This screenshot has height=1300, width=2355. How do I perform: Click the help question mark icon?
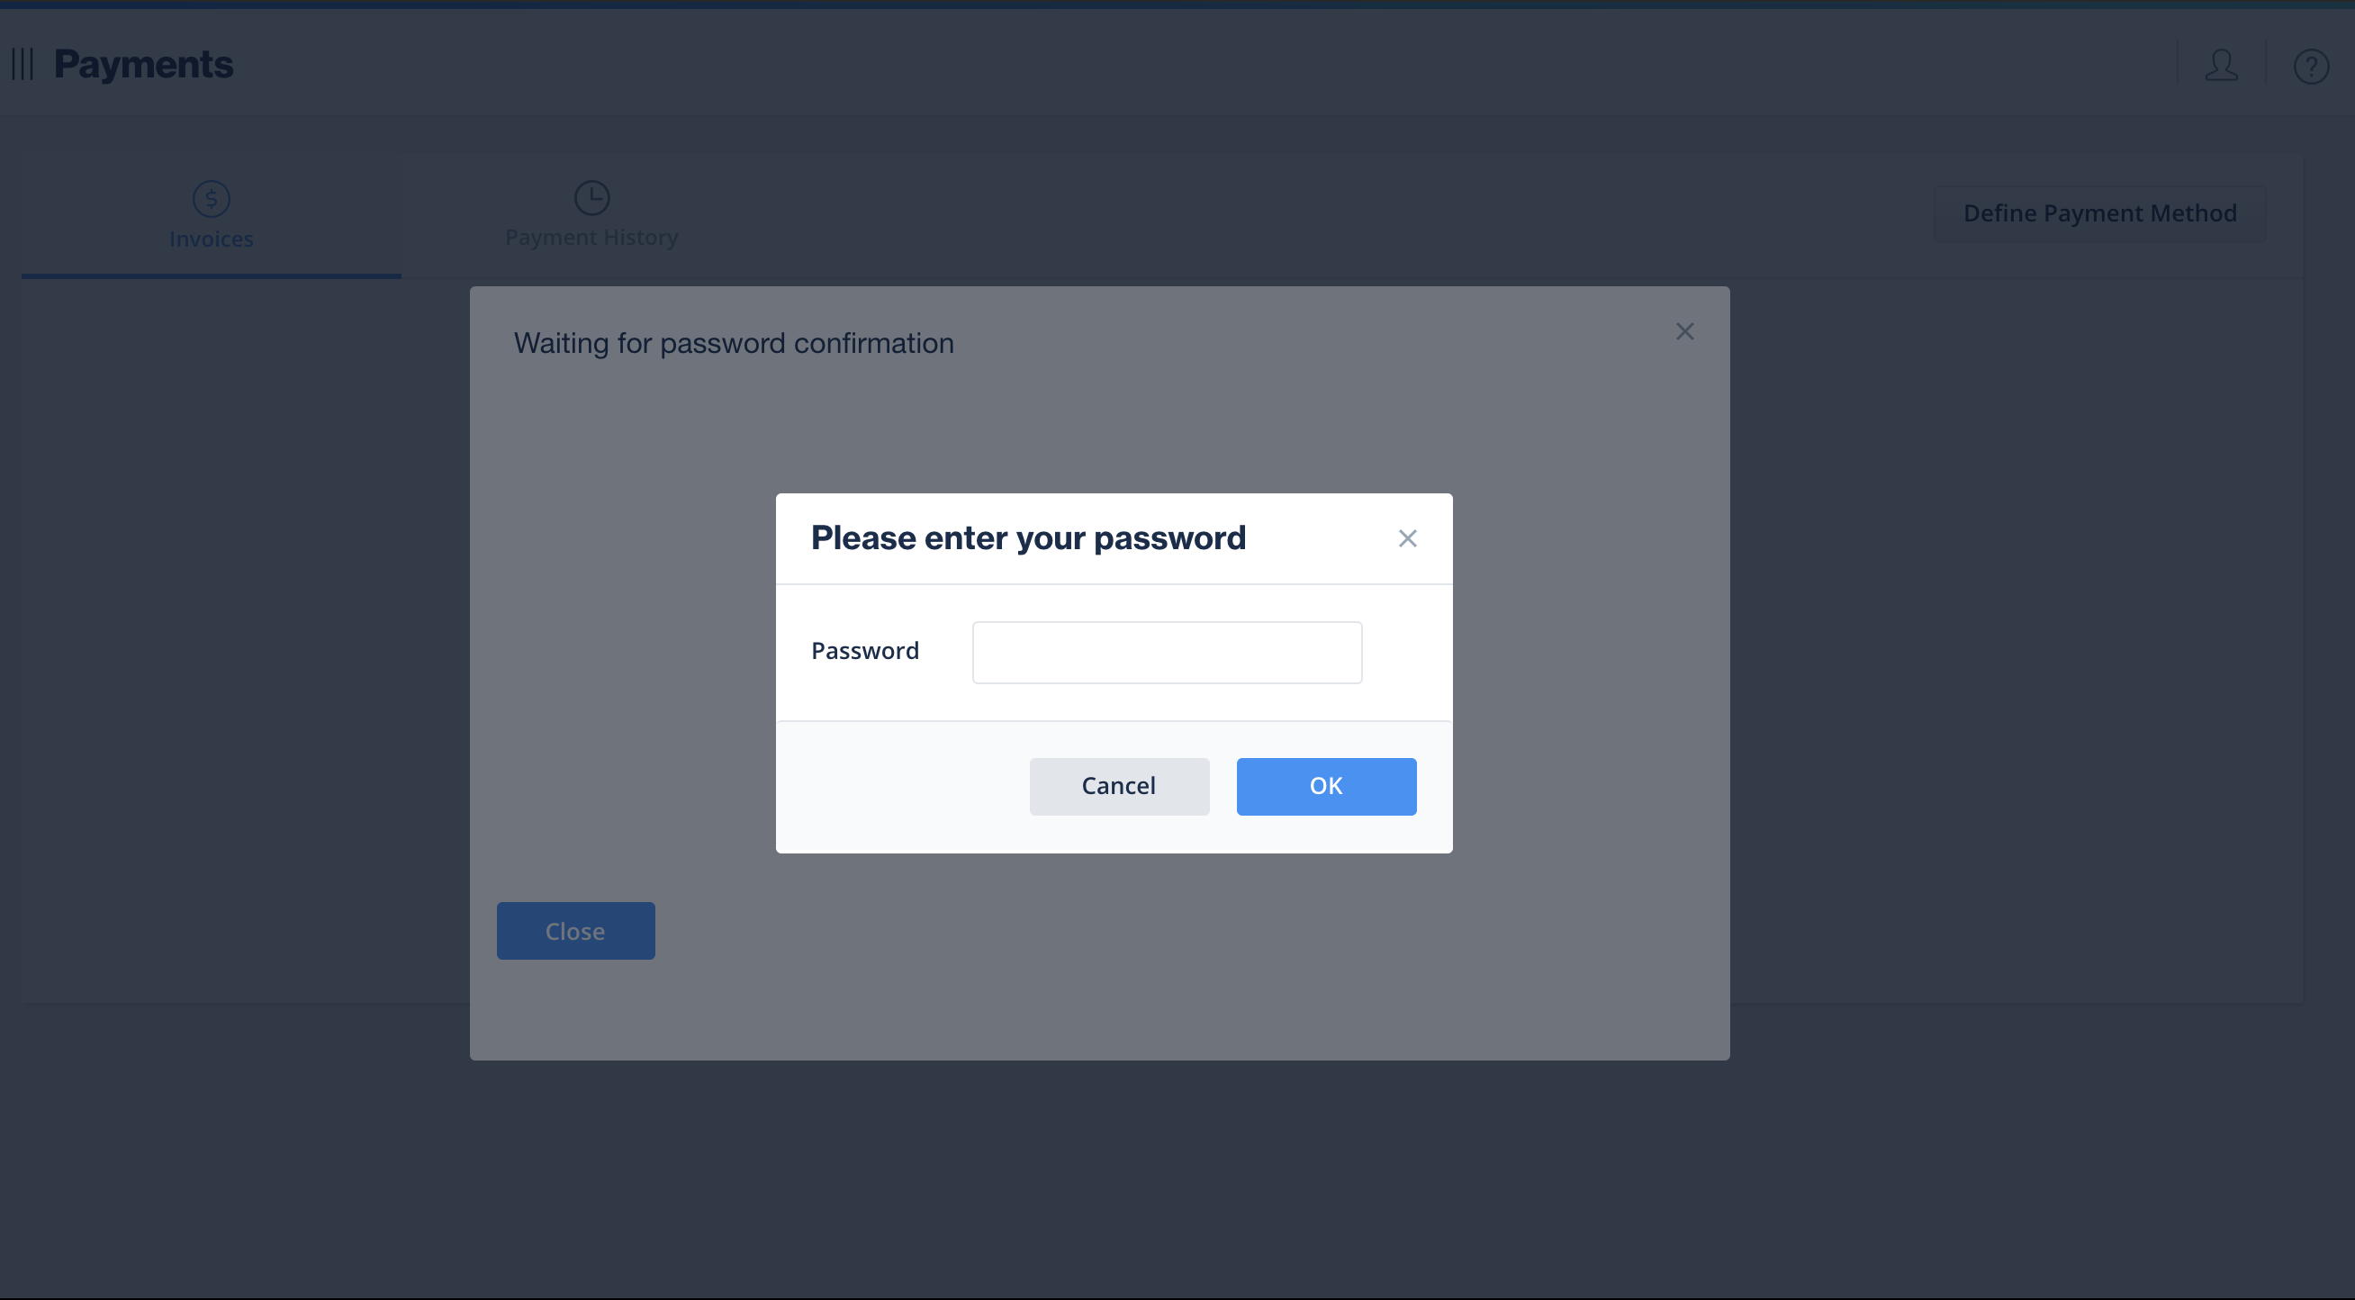point(2312,64)
